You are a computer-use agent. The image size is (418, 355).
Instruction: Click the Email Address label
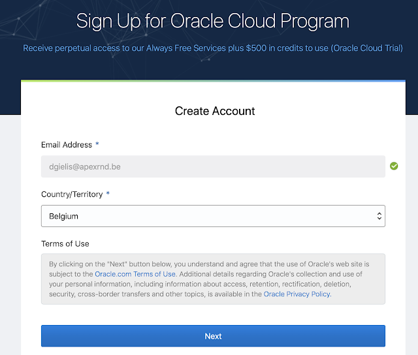[66, 144]
